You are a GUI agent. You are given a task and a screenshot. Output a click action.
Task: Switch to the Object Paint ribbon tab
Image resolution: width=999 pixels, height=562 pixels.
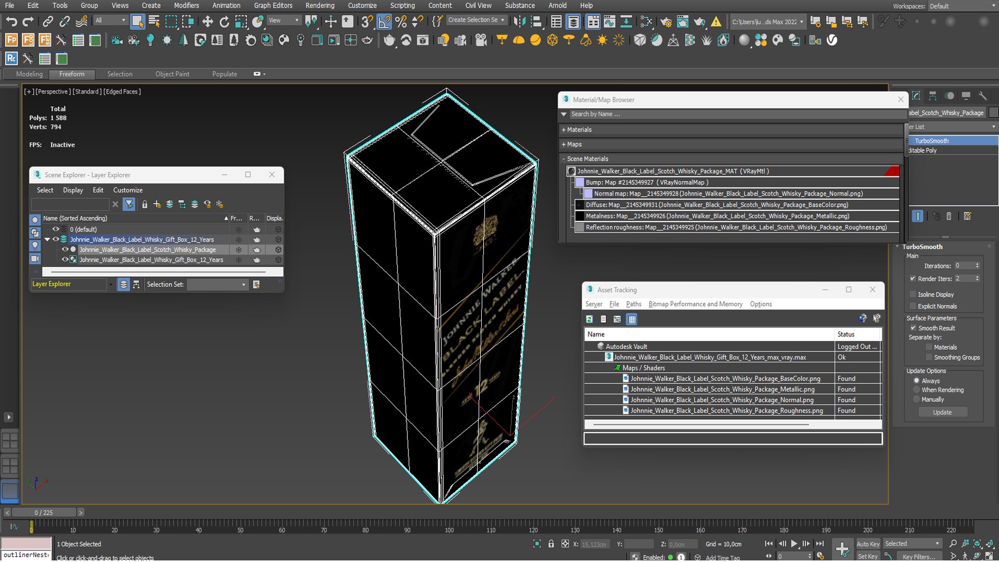[x=172, y=74]
